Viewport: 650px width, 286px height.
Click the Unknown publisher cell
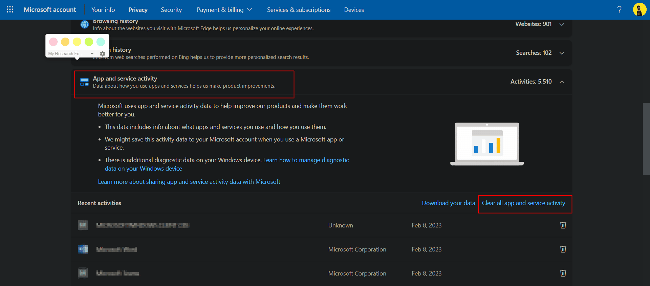click(x=341, y=225)
